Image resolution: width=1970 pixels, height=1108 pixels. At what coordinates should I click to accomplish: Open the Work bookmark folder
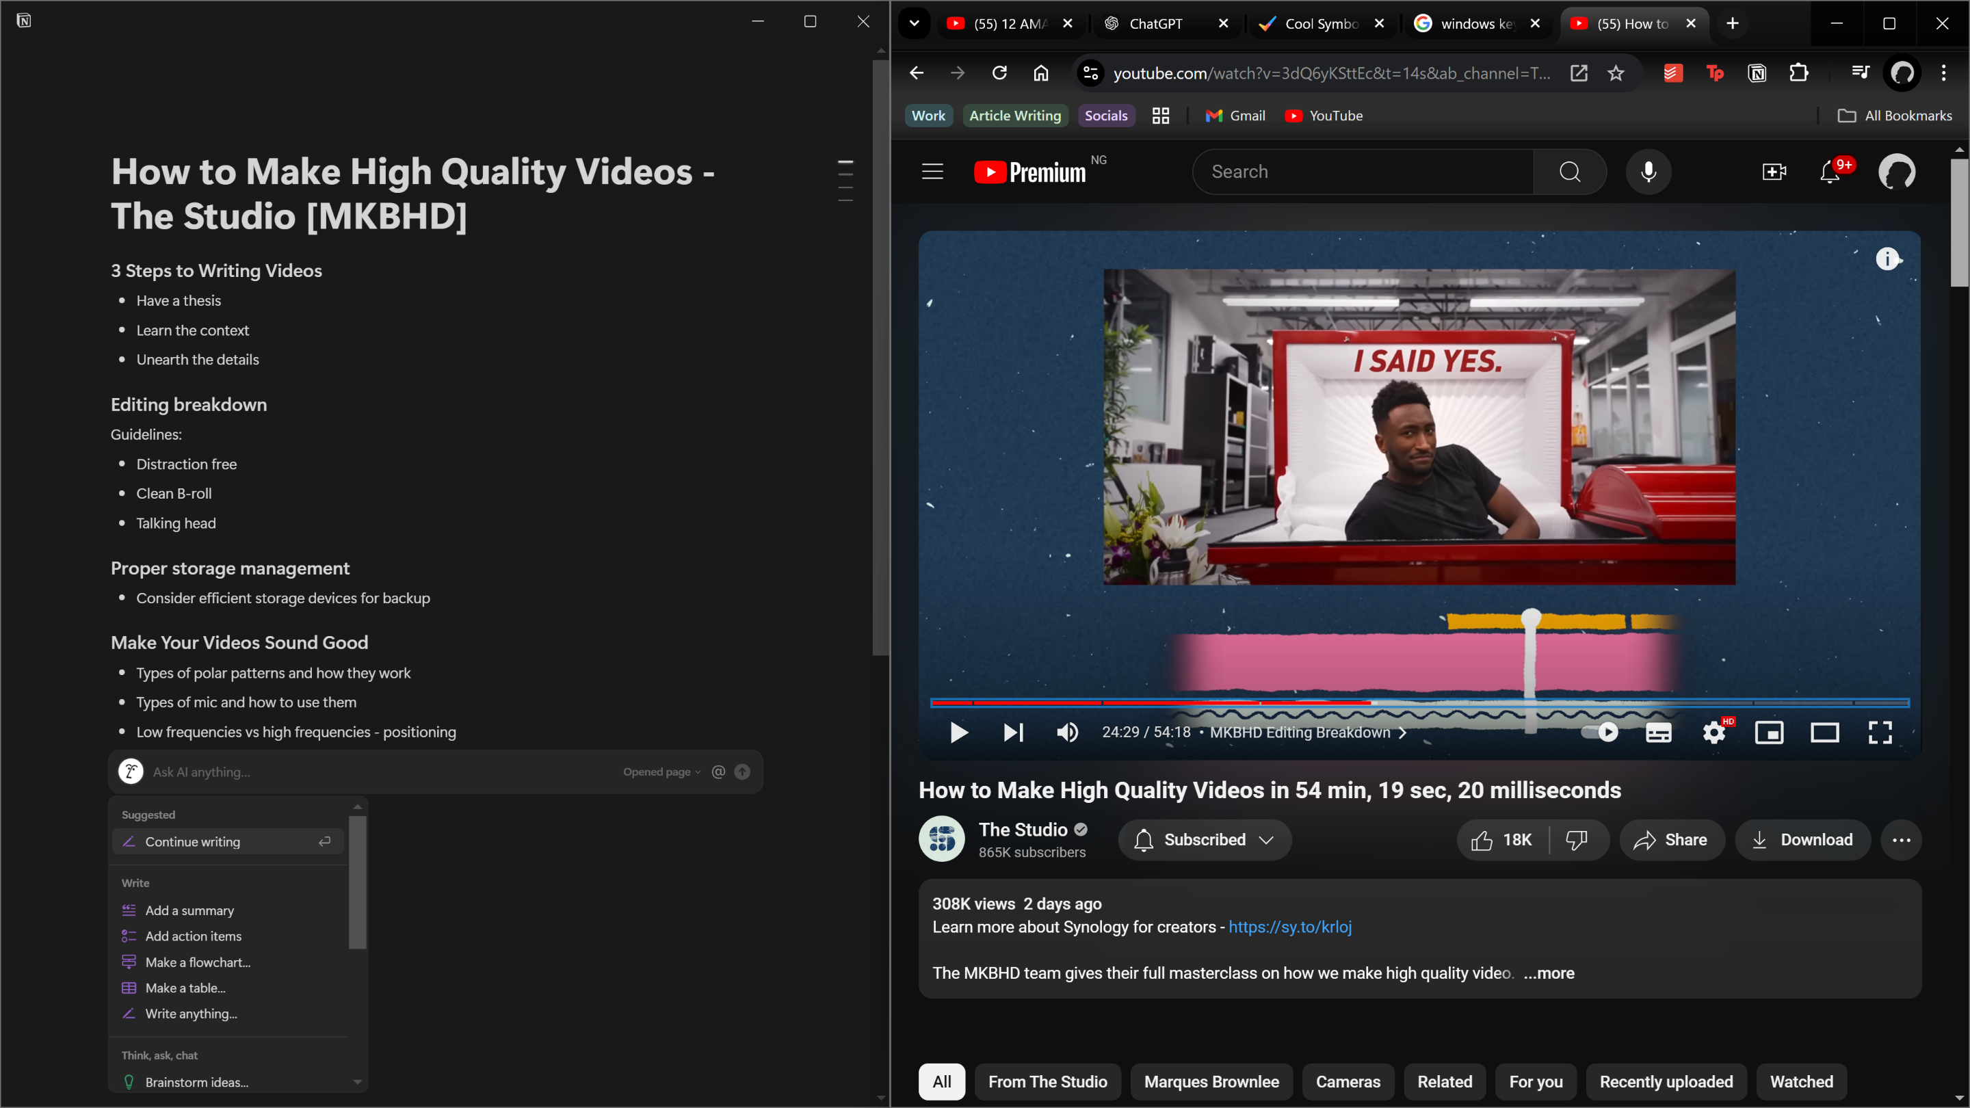point(928,116)
